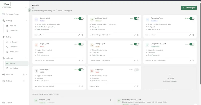Open Schema Agent settings gear icon
Image resolution: width=201 pixels, height=105 pixels.
(x=110, y=100)
